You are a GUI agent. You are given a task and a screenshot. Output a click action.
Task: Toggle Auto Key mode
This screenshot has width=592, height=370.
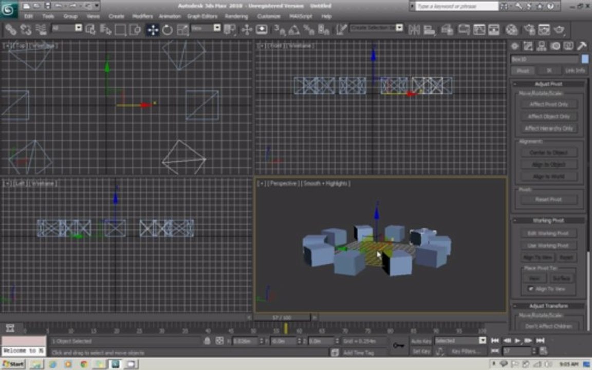(x=421, y=341)
